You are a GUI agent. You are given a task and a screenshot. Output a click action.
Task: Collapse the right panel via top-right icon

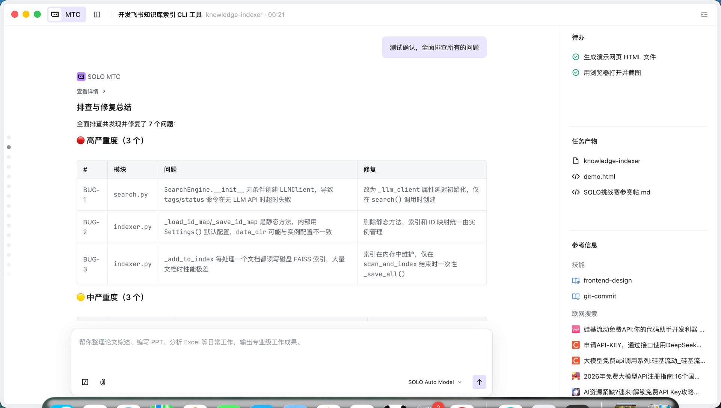pyautogui.click(x=704, y=15)
